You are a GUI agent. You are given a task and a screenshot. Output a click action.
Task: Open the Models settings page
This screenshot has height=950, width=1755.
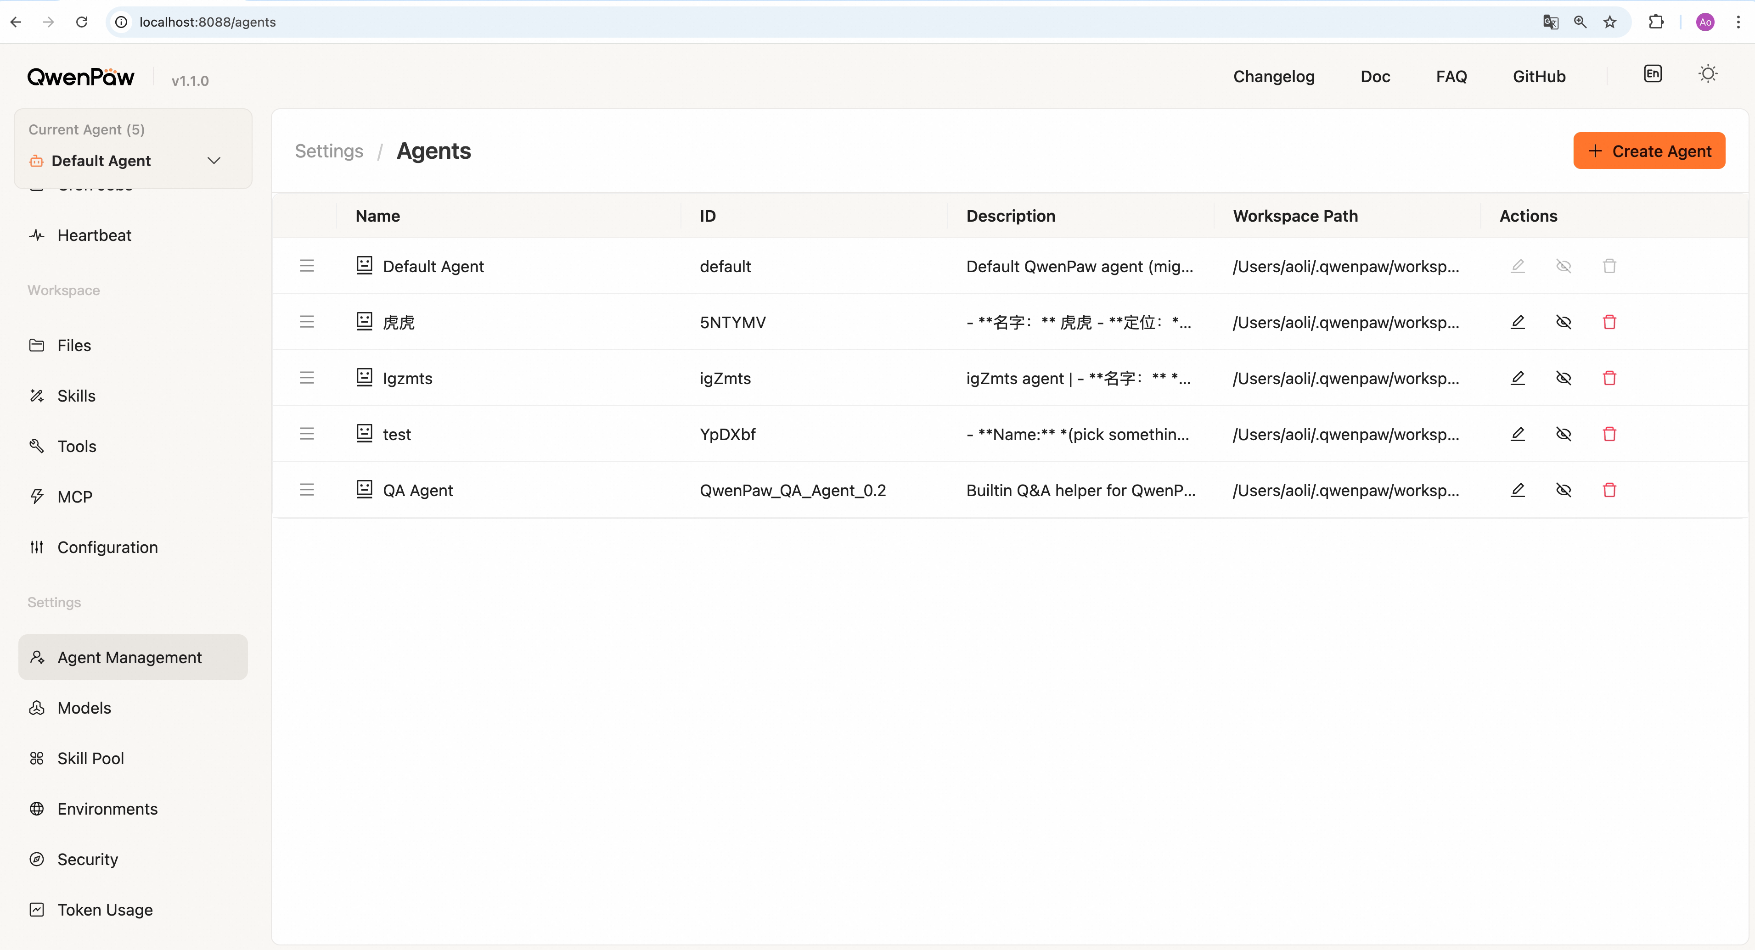click(x=84, y=708)
